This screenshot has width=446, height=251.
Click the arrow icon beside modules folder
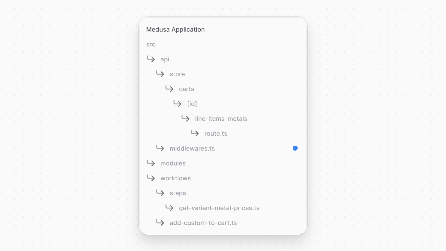[x=151, y=163]
